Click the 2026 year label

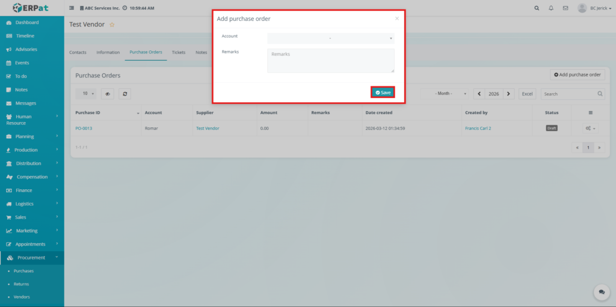(494, 94)
